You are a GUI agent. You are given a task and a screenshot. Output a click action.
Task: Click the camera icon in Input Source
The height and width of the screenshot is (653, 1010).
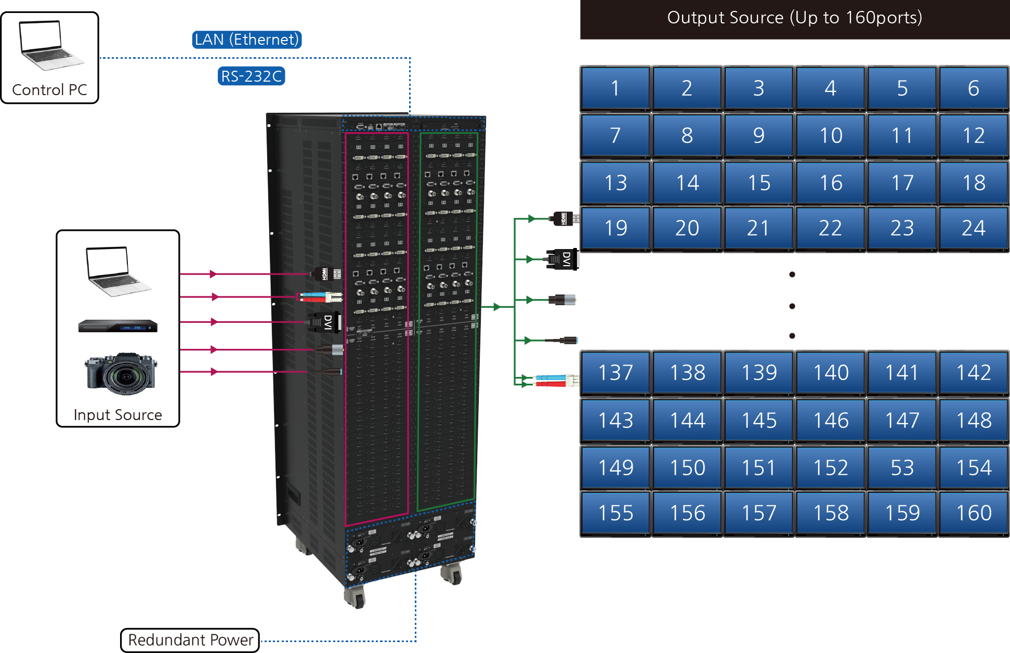coord(121,374)
